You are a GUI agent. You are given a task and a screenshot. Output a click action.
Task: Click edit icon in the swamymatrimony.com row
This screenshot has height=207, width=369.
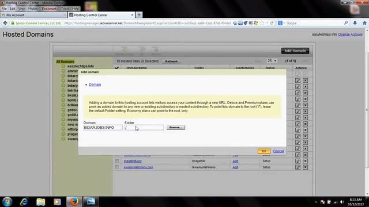tap(298, 167)
